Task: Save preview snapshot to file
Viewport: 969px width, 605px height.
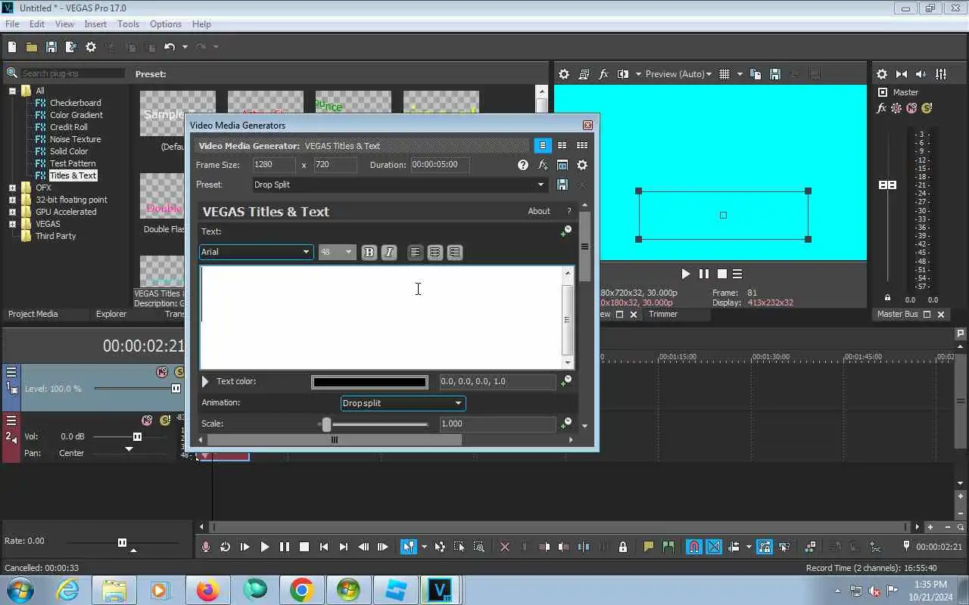Action: [x=774, y=74]
